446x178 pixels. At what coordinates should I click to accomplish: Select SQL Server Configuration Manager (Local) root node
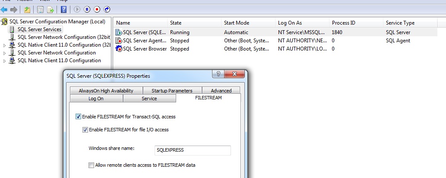tap(57, 22)
